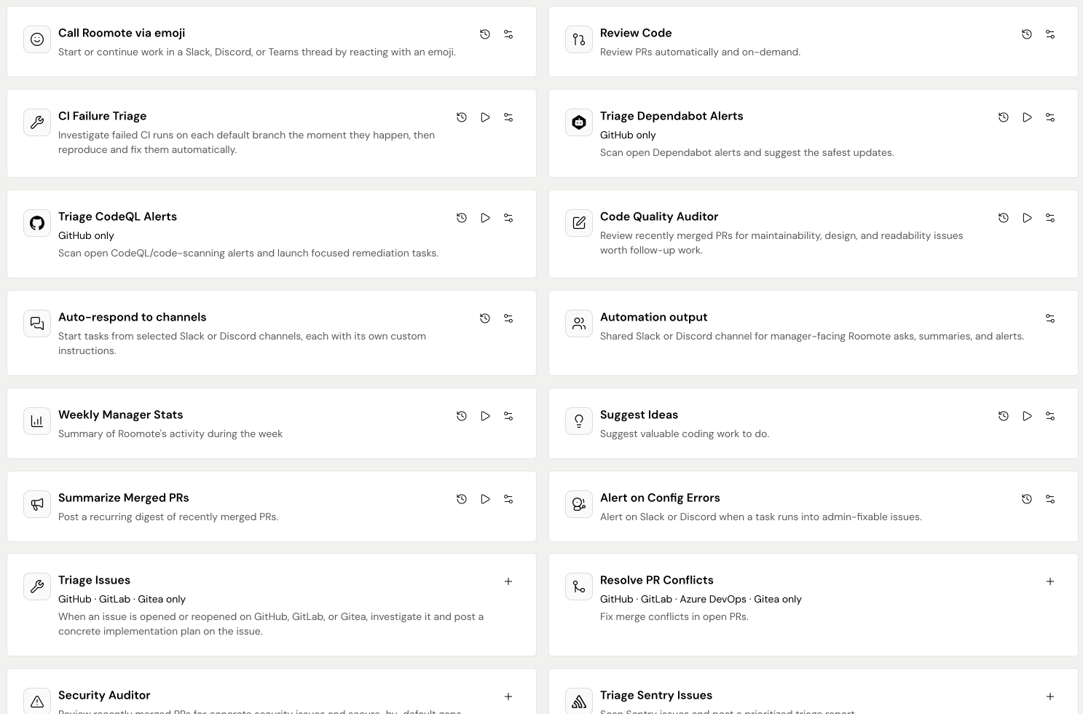View run history for Summarize Merged PRs

click(462, 499)
